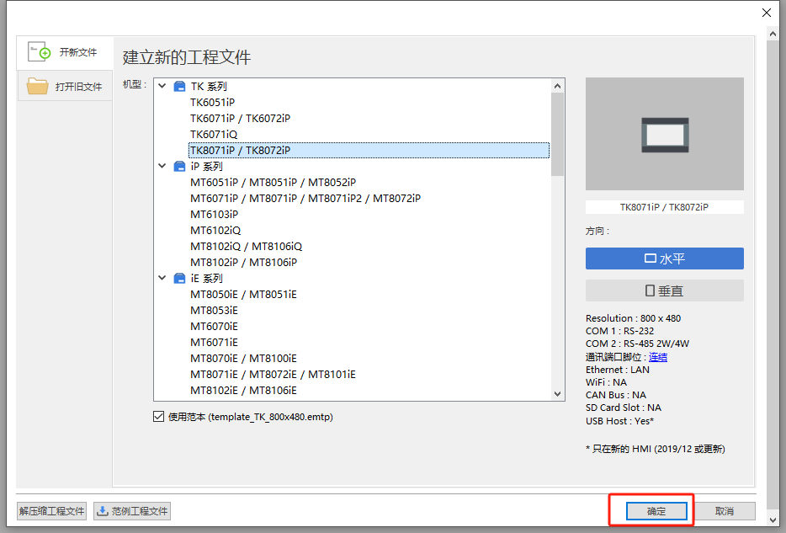
Task: Open the 连结 pin assignment link
Action: coord(658,357)
